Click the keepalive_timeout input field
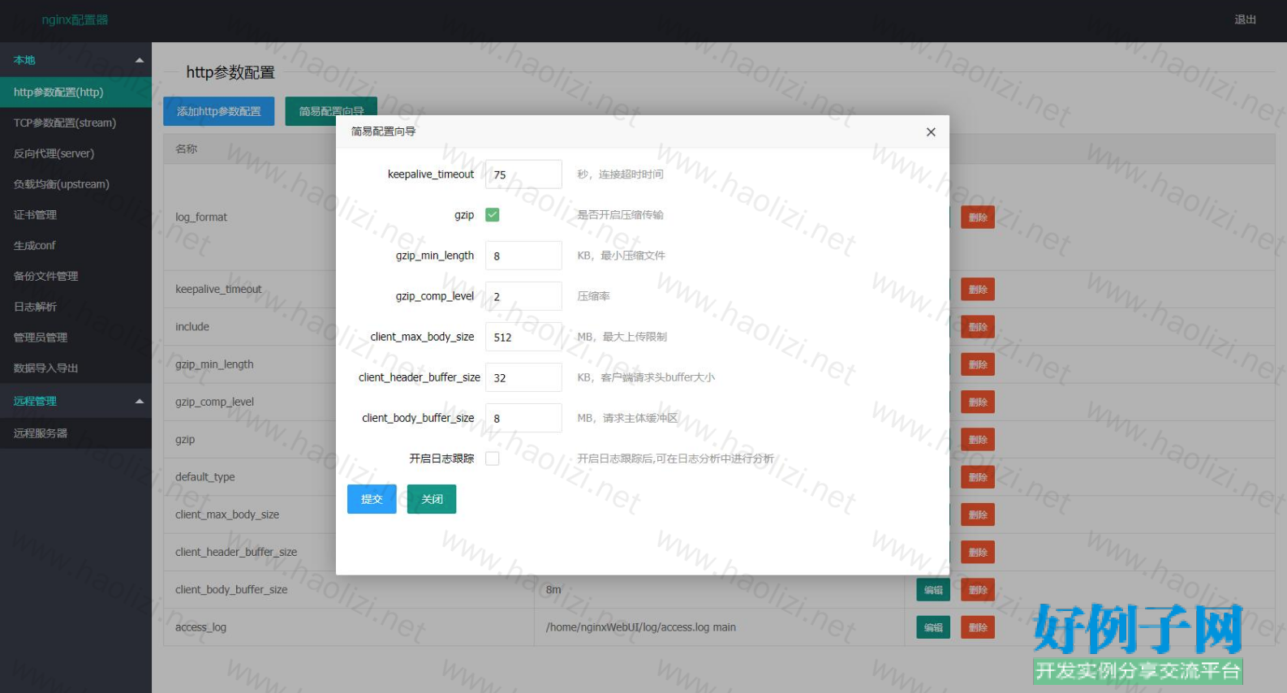This screenshot has height=693, width=1287. coord(523,174)
